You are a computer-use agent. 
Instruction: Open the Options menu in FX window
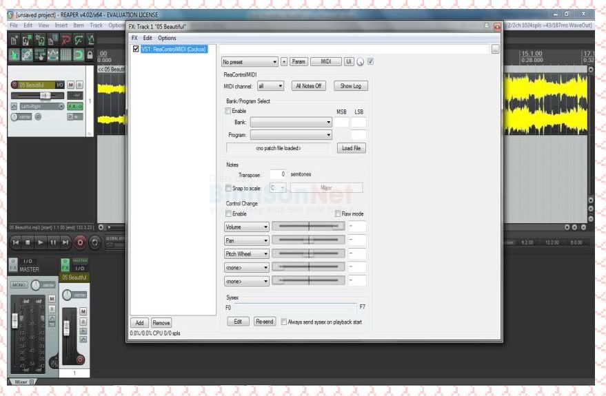167,38
